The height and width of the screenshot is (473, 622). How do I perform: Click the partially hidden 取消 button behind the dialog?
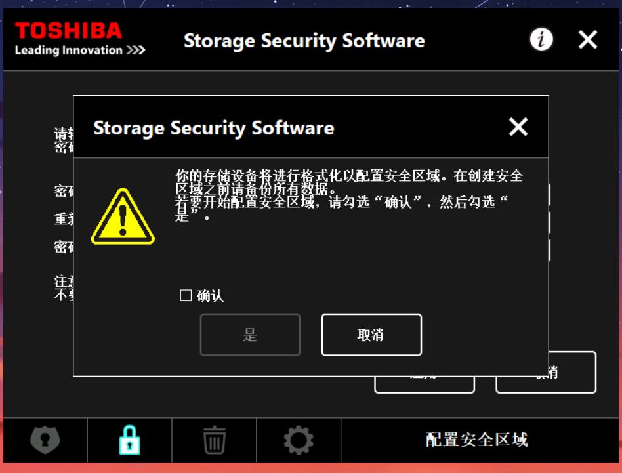coord(545,371)
